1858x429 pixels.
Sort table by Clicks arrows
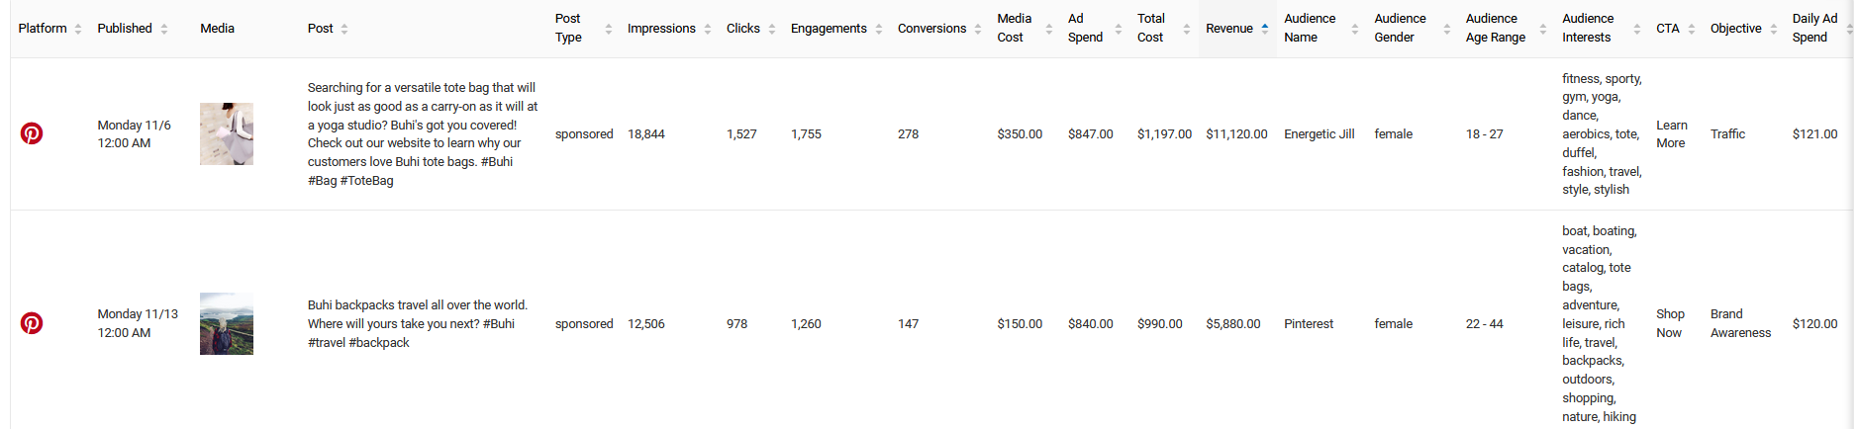tap(772, 29)
